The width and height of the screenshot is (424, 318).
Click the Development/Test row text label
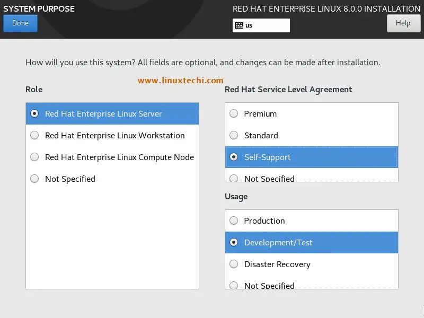pos(278,242)
